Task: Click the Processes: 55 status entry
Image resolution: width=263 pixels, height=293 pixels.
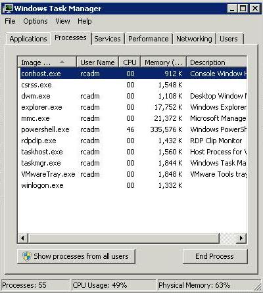Action: tap(35, 285)
